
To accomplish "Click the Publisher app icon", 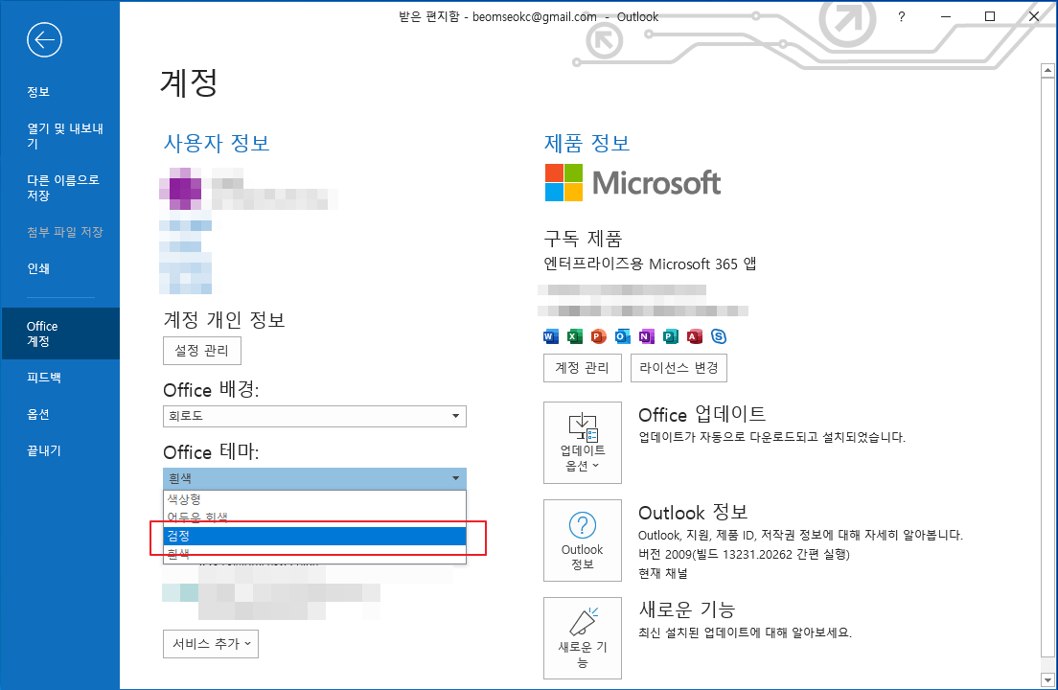I will click(671, 336).
